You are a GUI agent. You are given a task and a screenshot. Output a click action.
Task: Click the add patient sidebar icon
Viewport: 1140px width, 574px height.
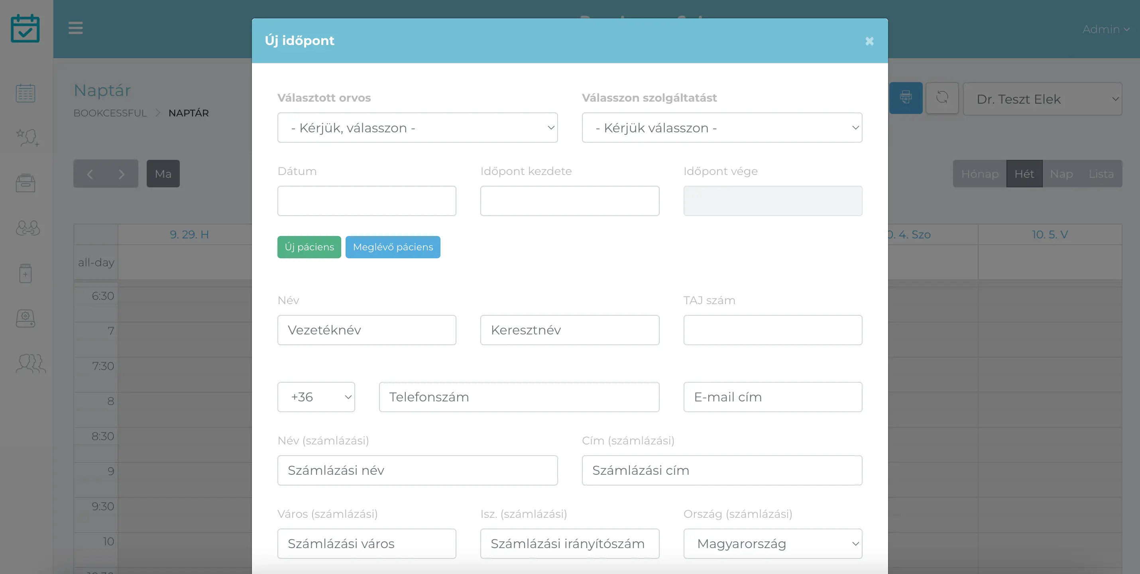click(x=28, y=138)
